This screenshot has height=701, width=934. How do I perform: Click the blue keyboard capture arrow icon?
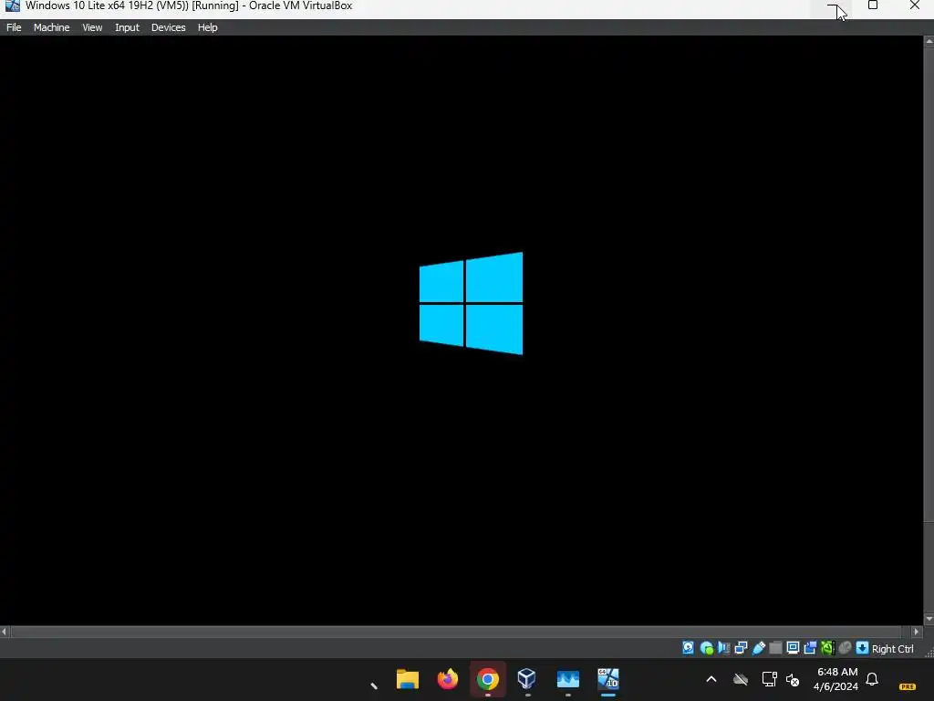click(862, 648)
